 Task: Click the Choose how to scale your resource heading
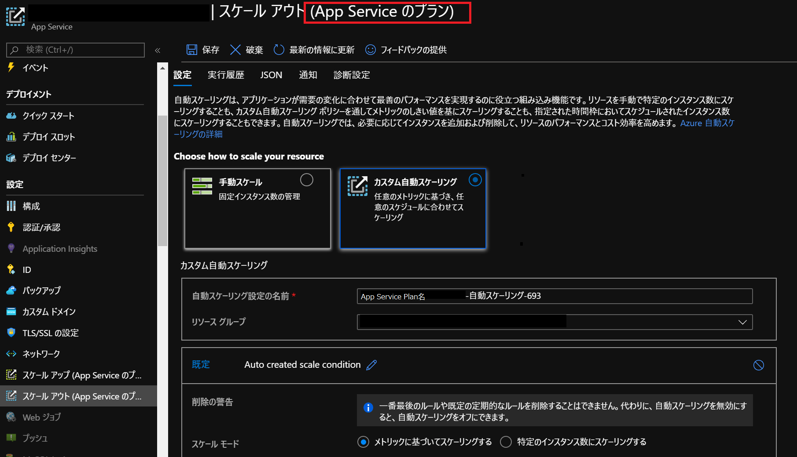[x=249, y=156]
